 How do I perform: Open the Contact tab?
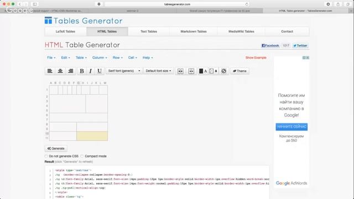click(x=287, y=32)
